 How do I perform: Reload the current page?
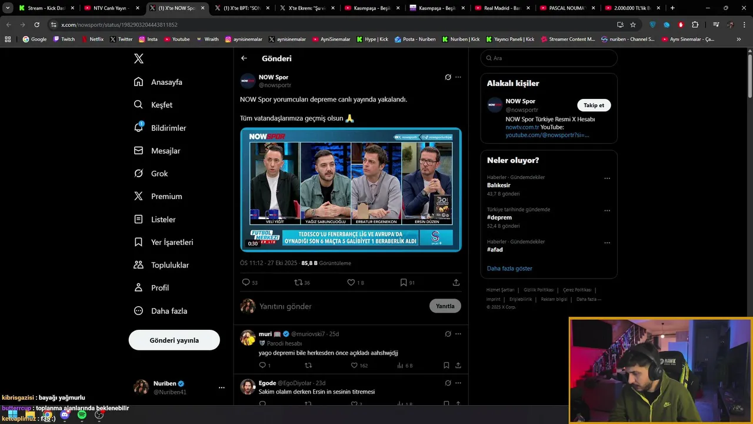coord(36,25)
